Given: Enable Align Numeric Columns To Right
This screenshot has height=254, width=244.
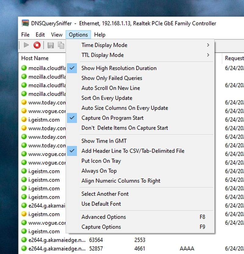Looking at the screenshot, I should (x=141, y=181).
